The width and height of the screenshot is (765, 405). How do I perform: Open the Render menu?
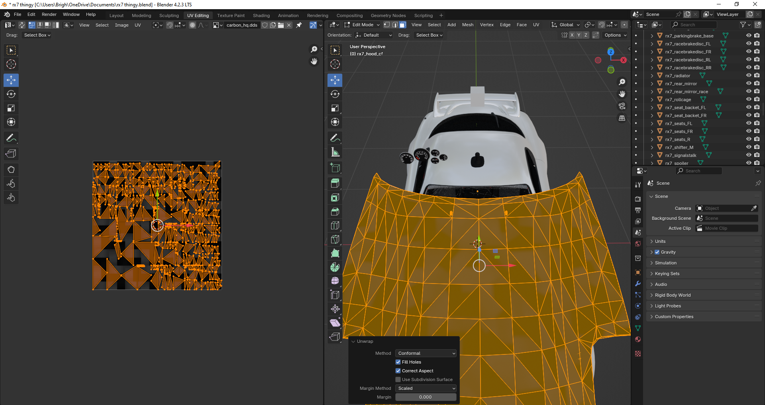(x=49, y=14)
